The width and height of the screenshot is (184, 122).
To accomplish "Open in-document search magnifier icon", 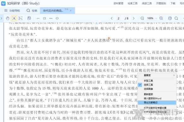I will pos(176,18).
